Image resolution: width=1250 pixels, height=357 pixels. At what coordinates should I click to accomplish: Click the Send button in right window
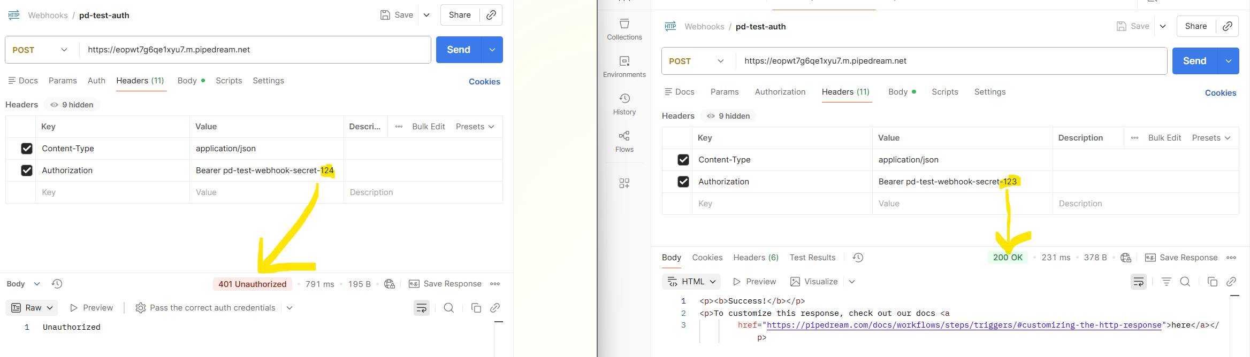(x=1195, y=61)
